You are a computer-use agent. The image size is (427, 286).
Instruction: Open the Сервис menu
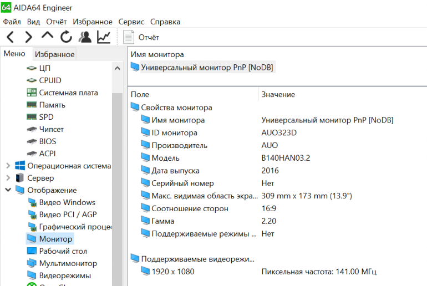(131, 22)
